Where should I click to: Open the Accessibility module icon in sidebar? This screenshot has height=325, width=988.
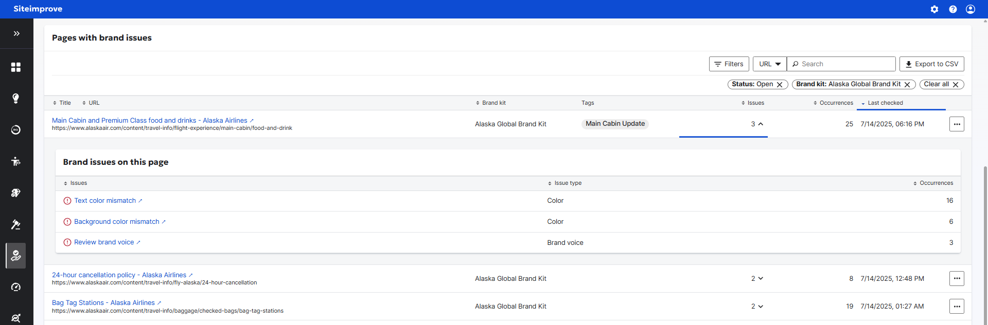[16, 162]
